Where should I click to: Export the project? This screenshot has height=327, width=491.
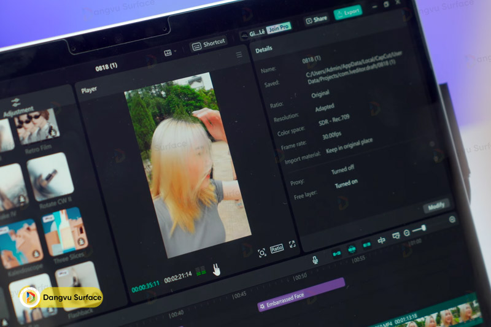(x=348, y=12)
